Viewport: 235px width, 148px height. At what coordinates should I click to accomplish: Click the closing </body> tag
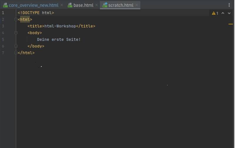point(36,46)
